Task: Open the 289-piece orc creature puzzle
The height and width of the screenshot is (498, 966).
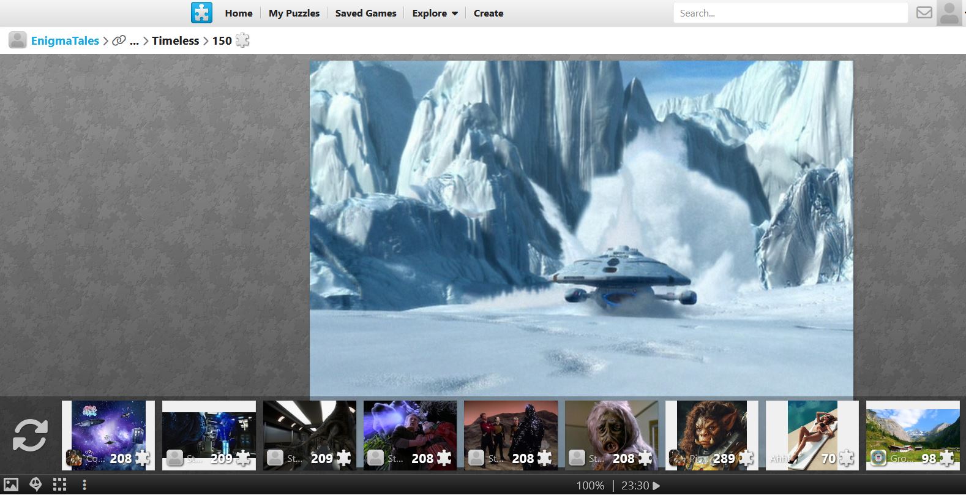Action: point(712,436)
